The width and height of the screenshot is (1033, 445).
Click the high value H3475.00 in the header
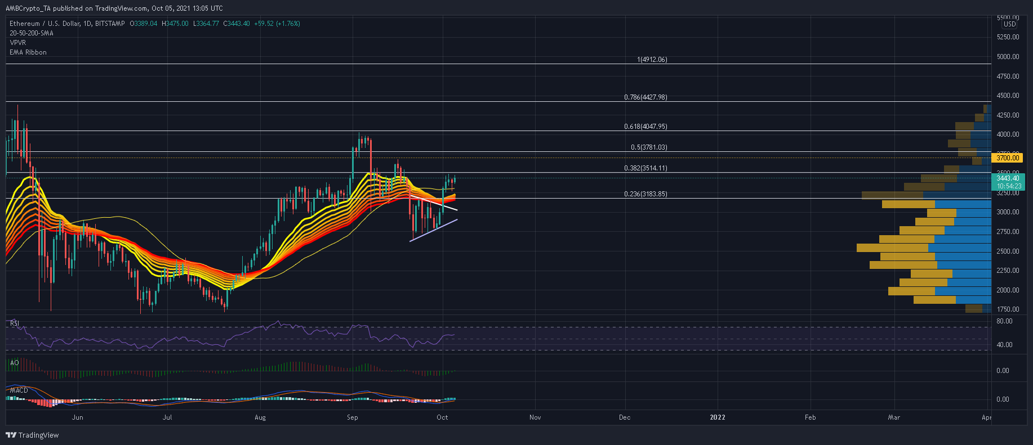coord(175,24)
